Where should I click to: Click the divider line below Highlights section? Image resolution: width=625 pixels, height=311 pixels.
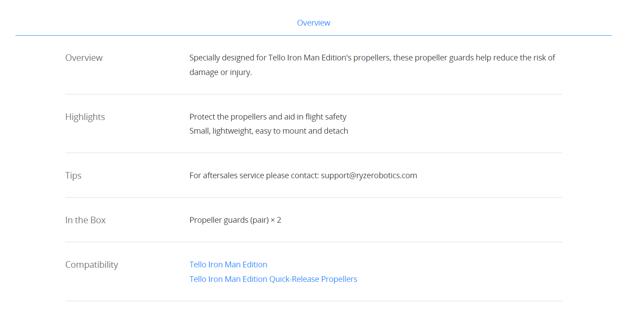point(314,153)
